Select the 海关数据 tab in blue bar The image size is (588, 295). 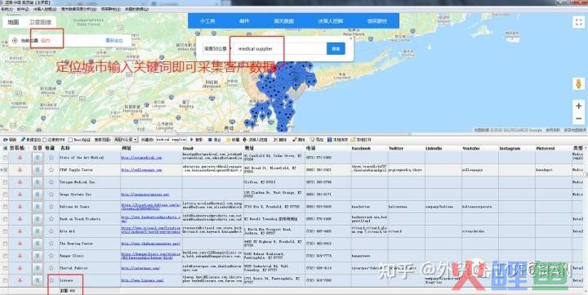pos(284,21)
